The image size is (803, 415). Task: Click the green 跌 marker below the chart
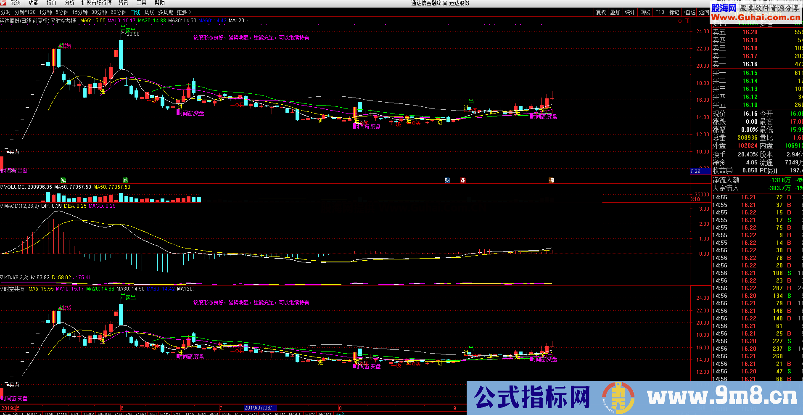tap(125, 180)
